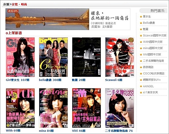Click the Scawaii 6期 title link
The width and height of the screenshot is (169, 134).
click(x=114, y=80)
